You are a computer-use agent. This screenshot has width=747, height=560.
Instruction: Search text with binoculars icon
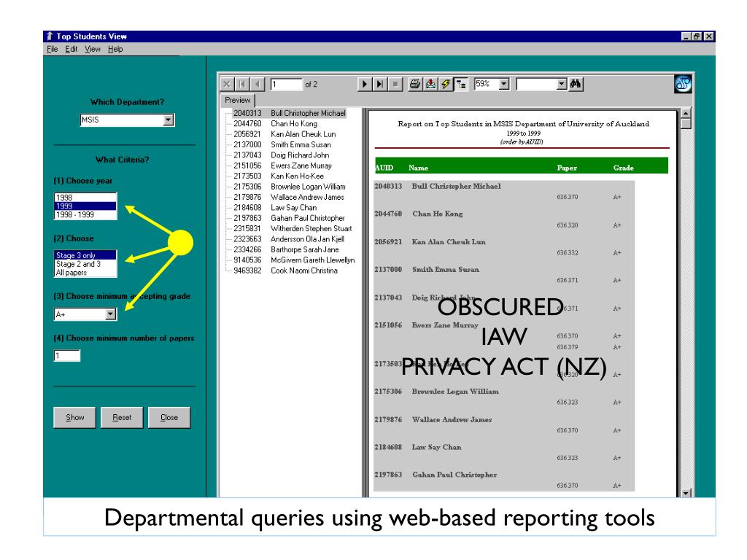point(576,85)
